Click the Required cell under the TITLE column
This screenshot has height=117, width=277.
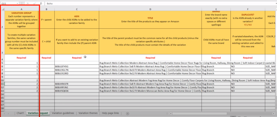(x=150, y=58)
